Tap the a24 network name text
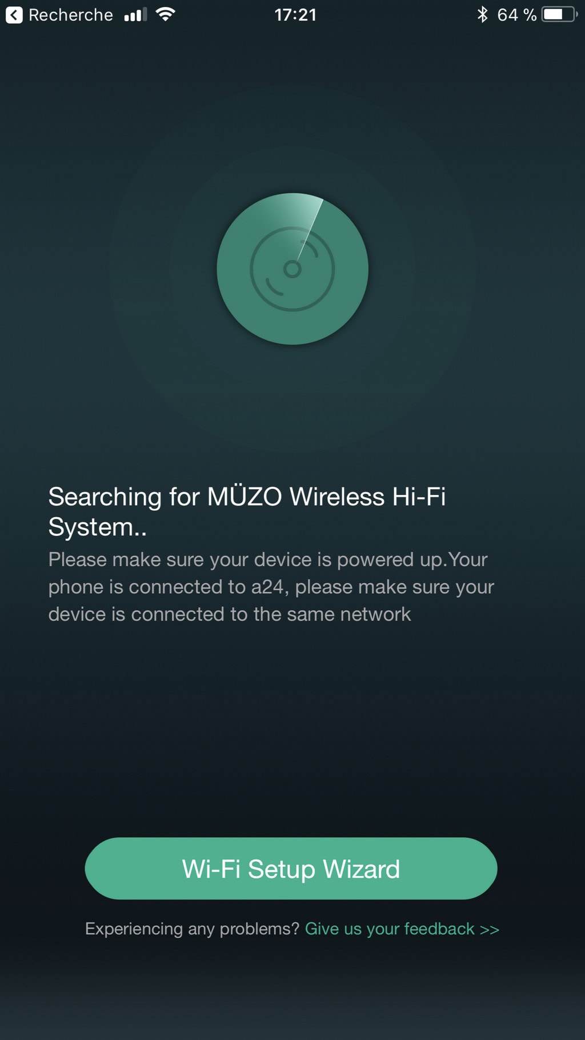 pos(267,587)
